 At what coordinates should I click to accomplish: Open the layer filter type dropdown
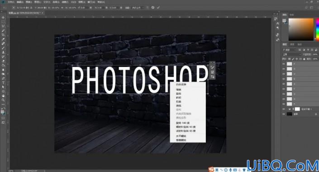[x=289, y=50]
